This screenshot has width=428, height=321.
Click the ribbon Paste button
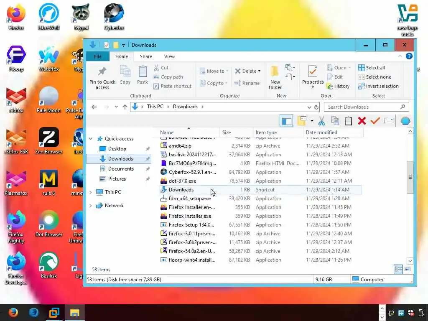tap(143, 75)
